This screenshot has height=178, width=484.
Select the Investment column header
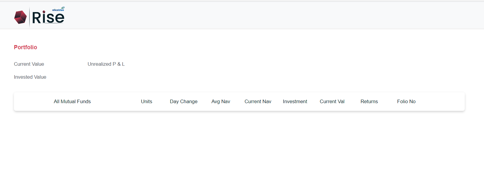[295, 101]
